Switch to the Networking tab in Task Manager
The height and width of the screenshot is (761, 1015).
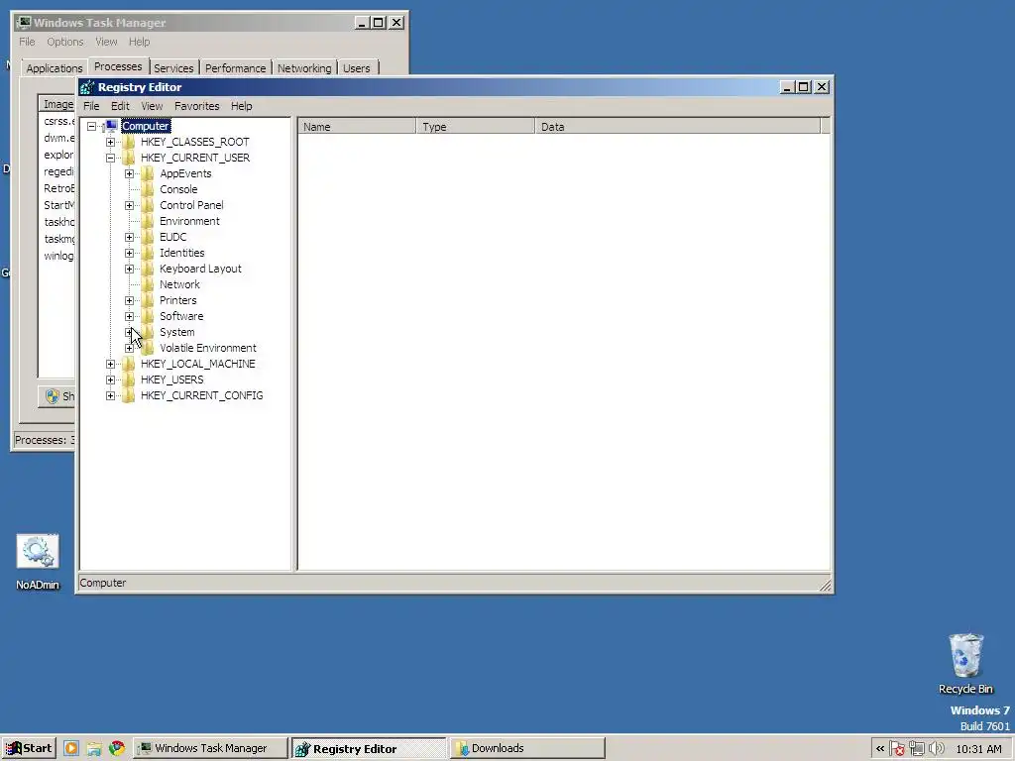(x=304, y=68)
